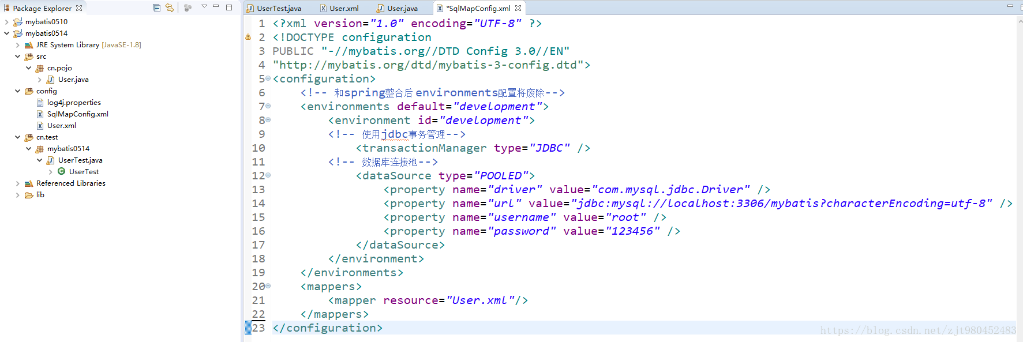Toggle Link with Editor in Package Explorer
This screenshot has width=1023, height=342.
[x=170, y=7]
